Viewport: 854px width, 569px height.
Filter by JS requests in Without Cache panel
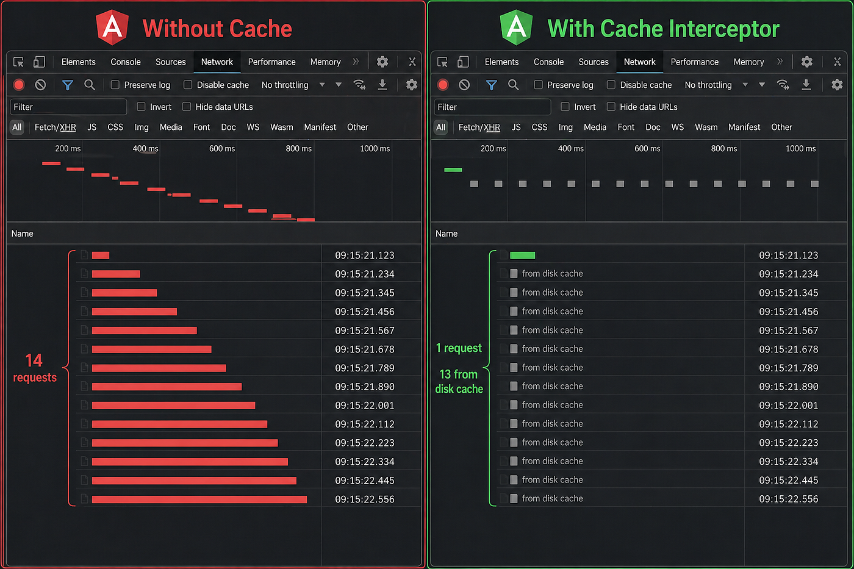point(92,127)
